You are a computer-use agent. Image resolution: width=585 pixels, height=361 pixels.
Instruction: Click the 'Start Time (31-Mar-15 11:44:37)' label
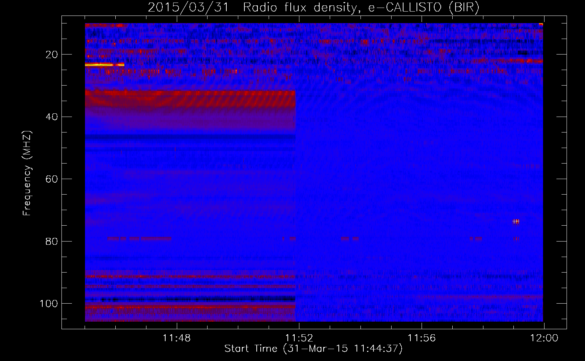tap(313, 349)
